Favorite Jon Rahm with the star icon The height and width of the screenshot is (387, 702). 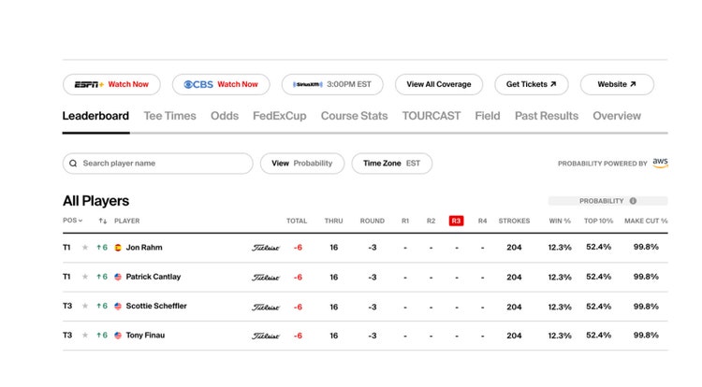tap(85, 248)
